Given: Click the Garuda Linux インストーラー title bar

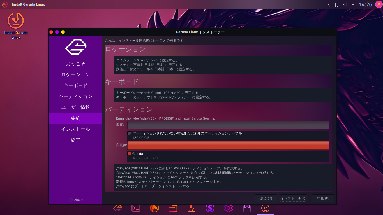Looking at the screenshot, I should [x=200, y=32].
